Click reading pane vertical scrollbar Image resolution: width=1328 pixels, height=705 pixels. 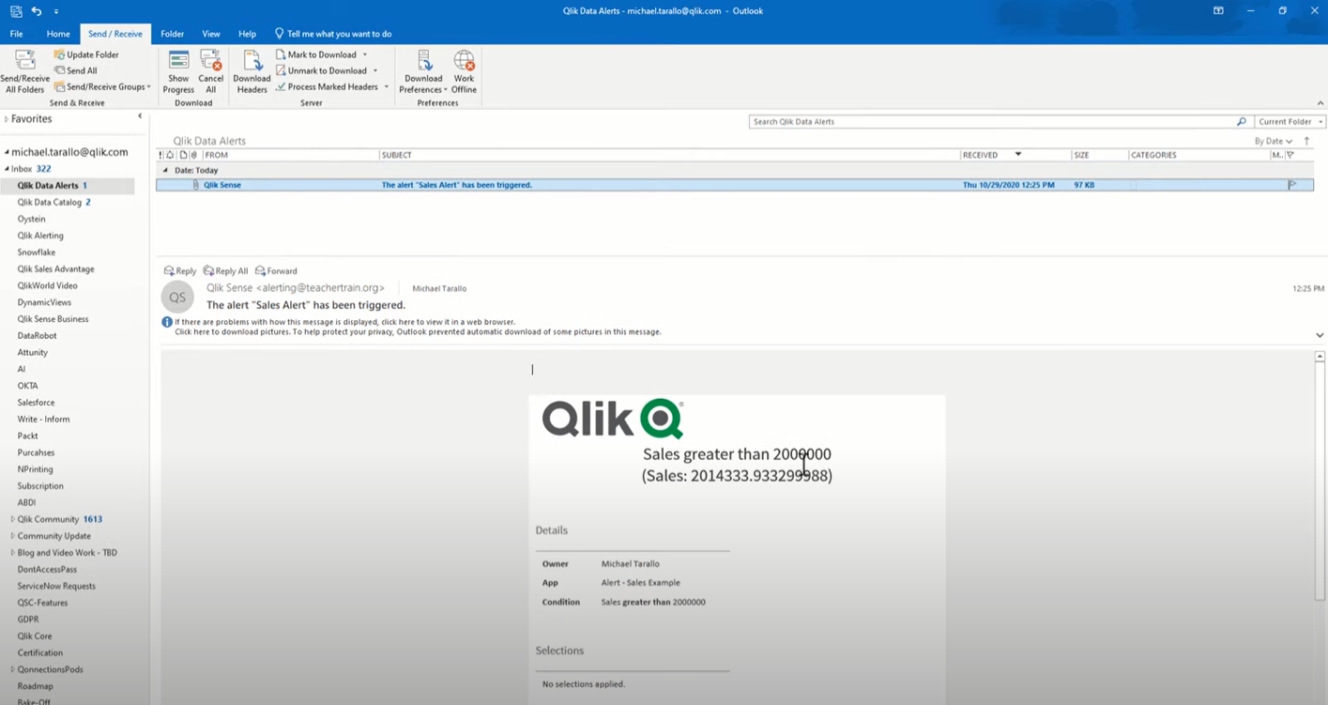[x=1320, y=483]
